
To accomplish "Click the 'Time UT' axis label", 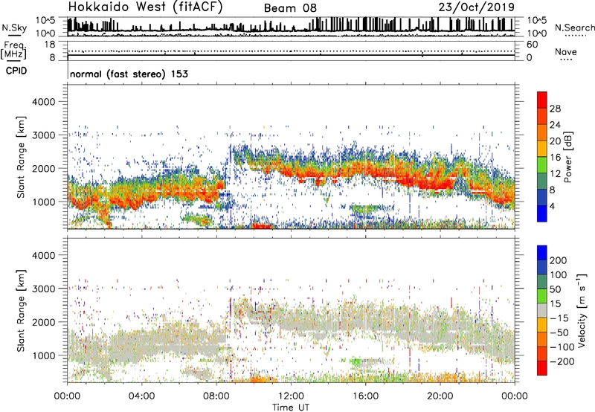I will tap(291, 407).
